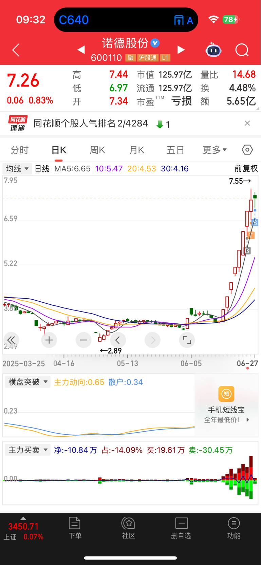Tap 净:-10.84万 value
Image resolution: width=261 pixels, height=565 pixels.
[75, 450]
